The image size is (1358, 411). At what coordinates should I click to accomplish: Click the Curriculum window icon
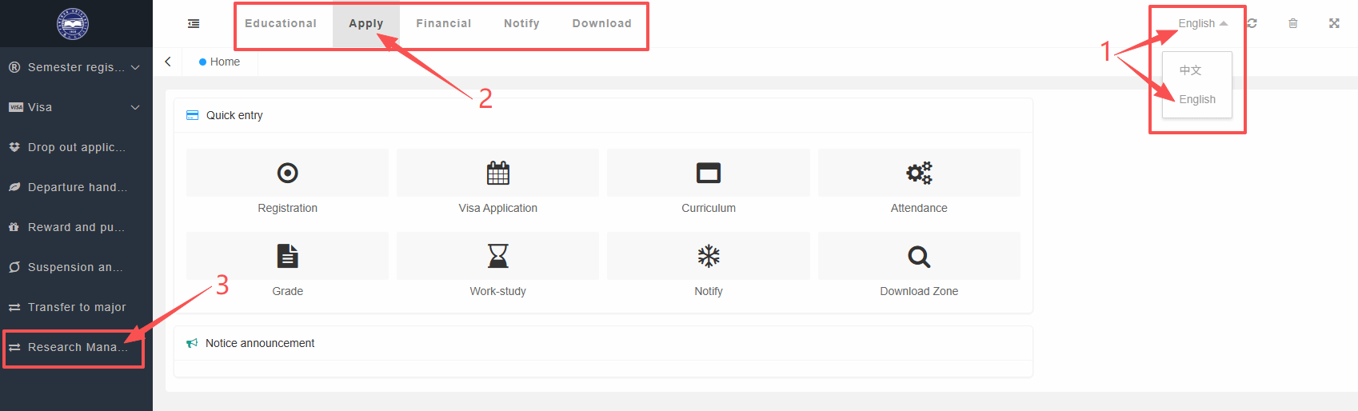click(709, 173)
